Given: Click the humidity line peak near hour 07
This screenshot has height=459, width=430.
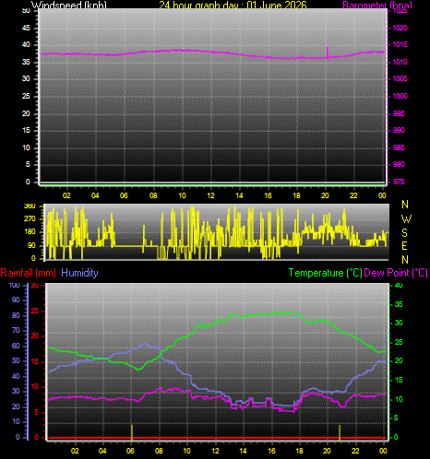Looking at the screenshot, I should pyautogui.click(x=145, y=345).
